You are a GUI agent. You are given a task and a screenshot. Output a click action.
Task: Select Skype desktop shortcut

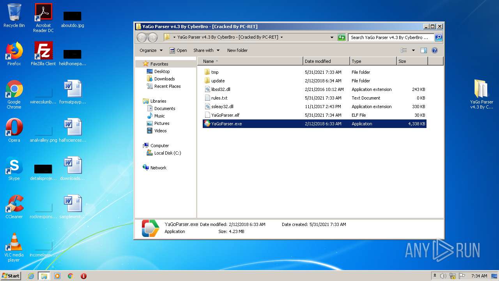pos(14,169)
